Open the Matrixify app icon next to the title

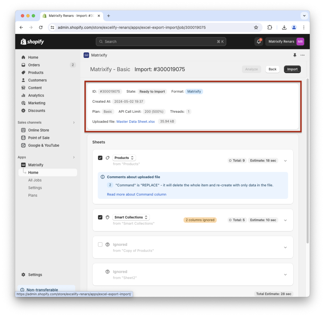click(86, 55)
